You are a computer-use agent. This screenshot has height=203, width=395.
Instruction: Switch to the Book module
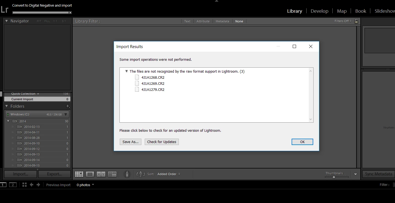tap(361, 11)
